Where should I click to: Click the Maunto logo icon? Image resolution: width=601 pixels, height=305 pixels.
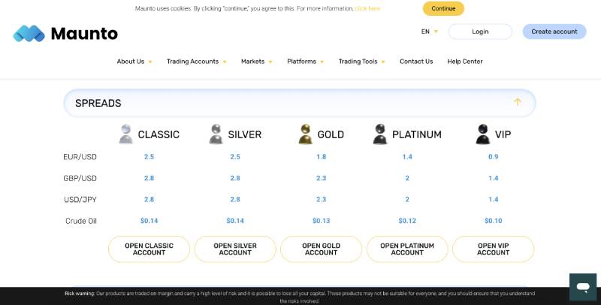(x=29, y=33)
